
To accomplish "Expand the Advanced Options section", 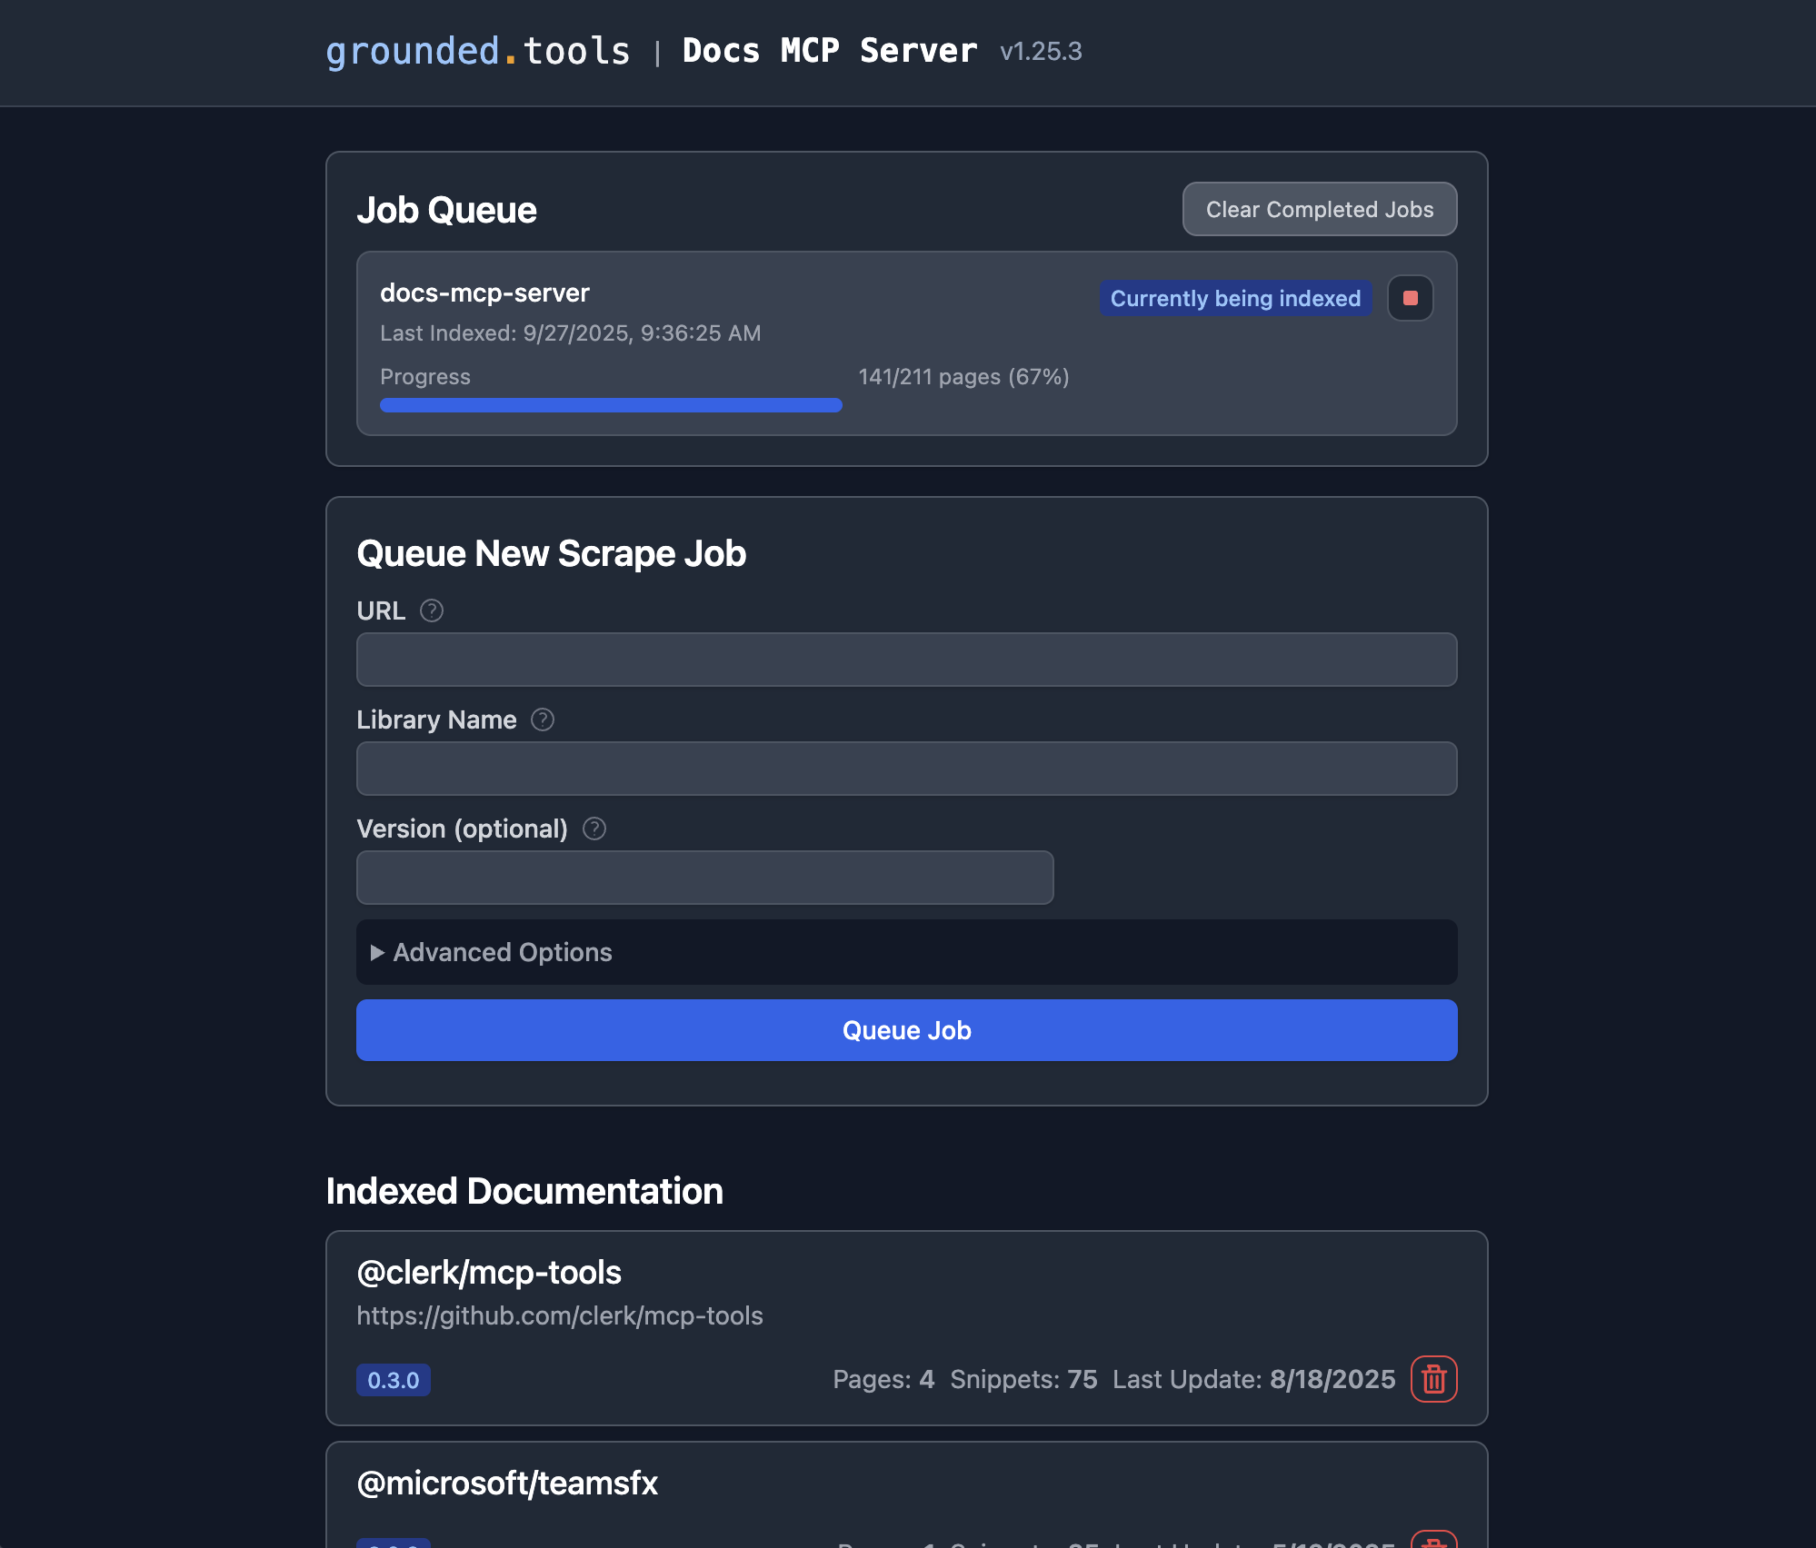I will click(x=499, y=952).
